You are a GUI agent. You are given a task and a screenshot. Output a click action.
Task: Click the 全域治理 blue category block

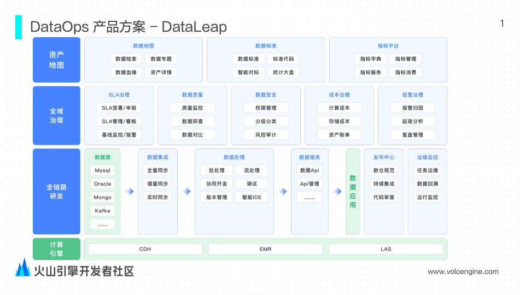(x=56, y=115)
